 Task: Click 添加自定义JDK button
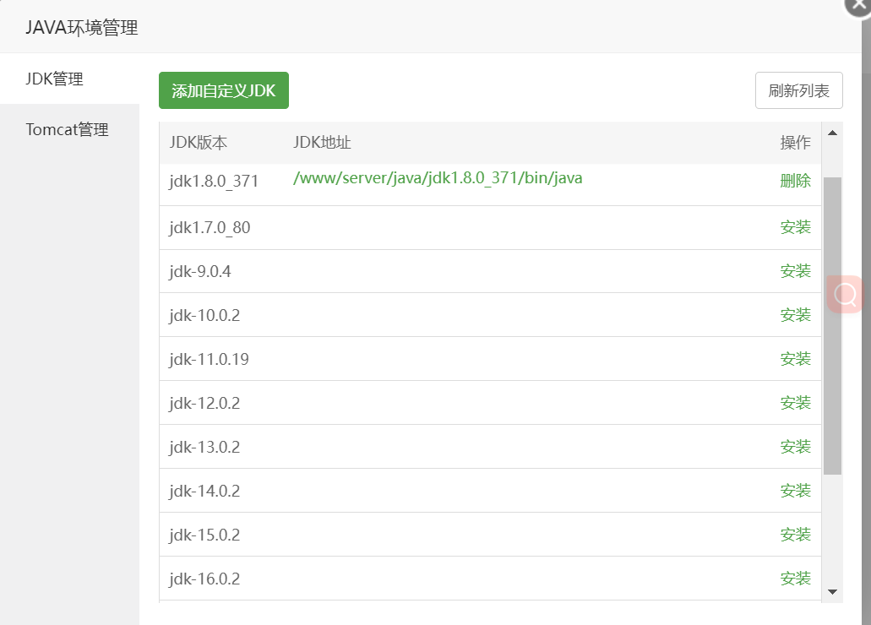point(224,90)
